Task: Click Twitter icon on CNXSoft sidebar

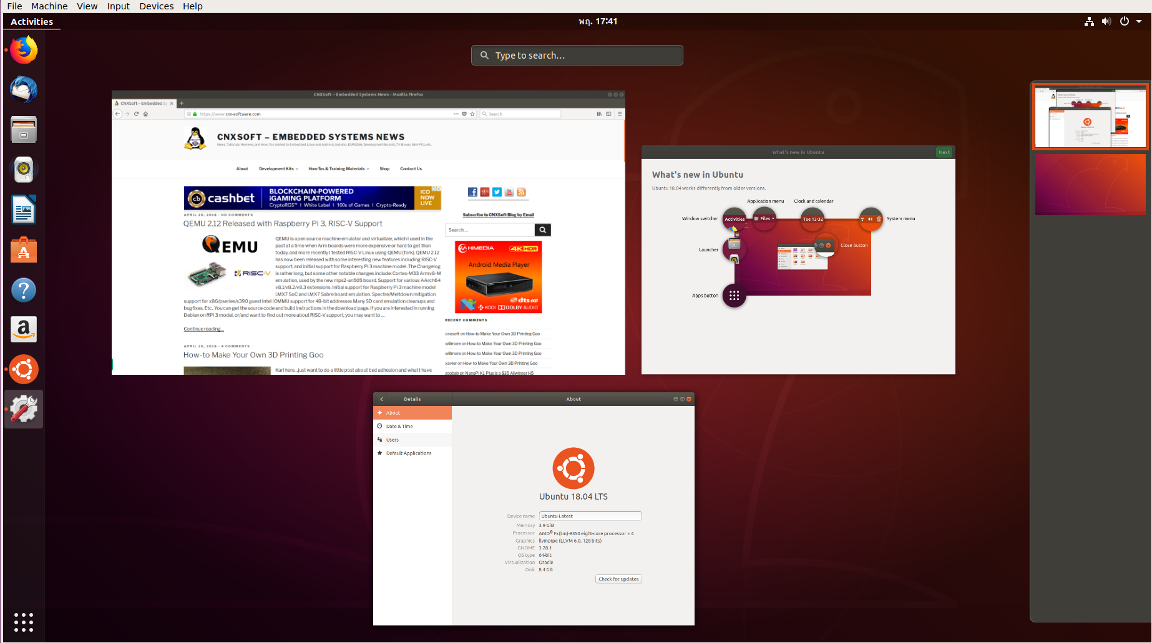Action: tap(497, 192)
